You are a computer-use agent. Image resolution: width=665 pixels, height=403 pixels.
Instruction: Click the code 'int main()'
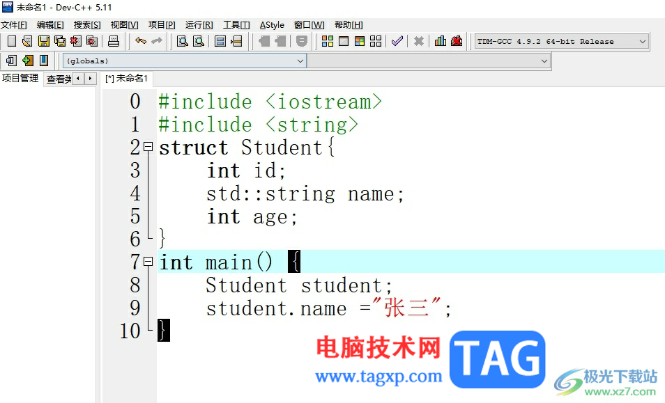pos(216,262)
